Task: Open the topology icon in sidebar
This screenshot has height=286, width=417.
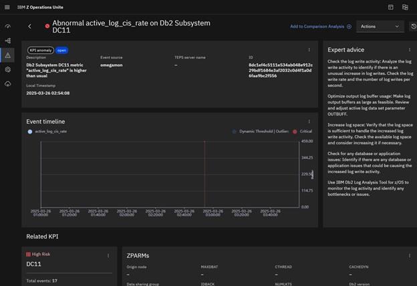Action: (7, 40)
